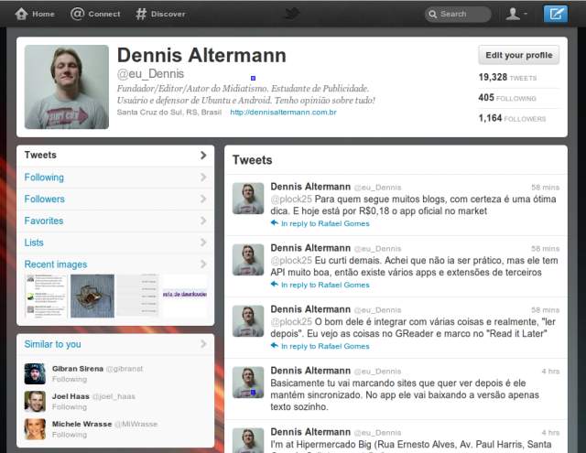Open the 405 following count
This screenshot has width=586, height=453.
click(507, 98)
